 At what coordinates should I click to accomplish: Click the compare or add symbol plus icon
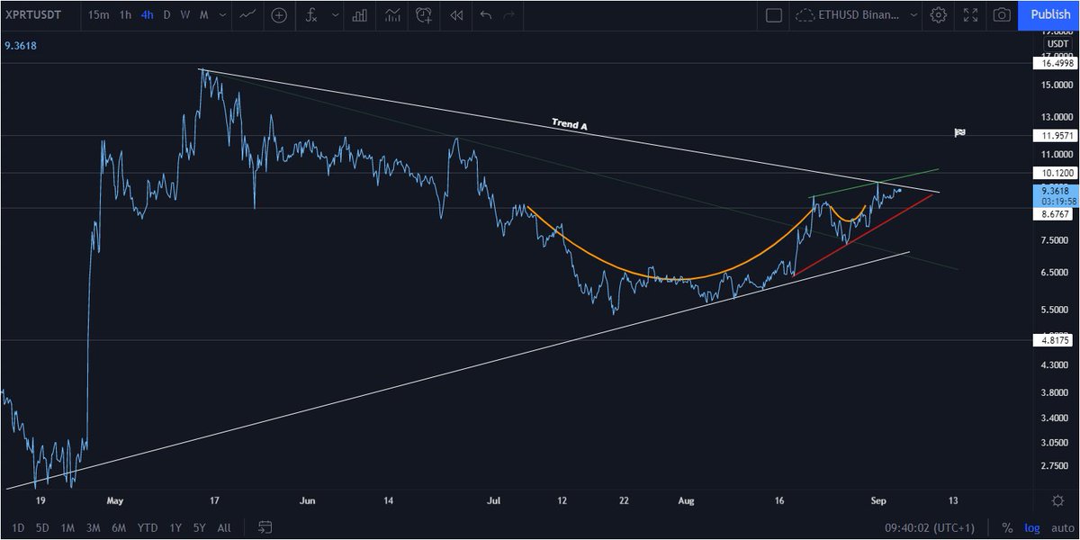(x=279, y=15)
